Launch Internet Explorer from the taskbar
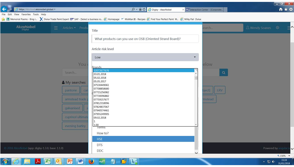The height and width of the screenshot is (167, 294). click(x=16, y=161)
